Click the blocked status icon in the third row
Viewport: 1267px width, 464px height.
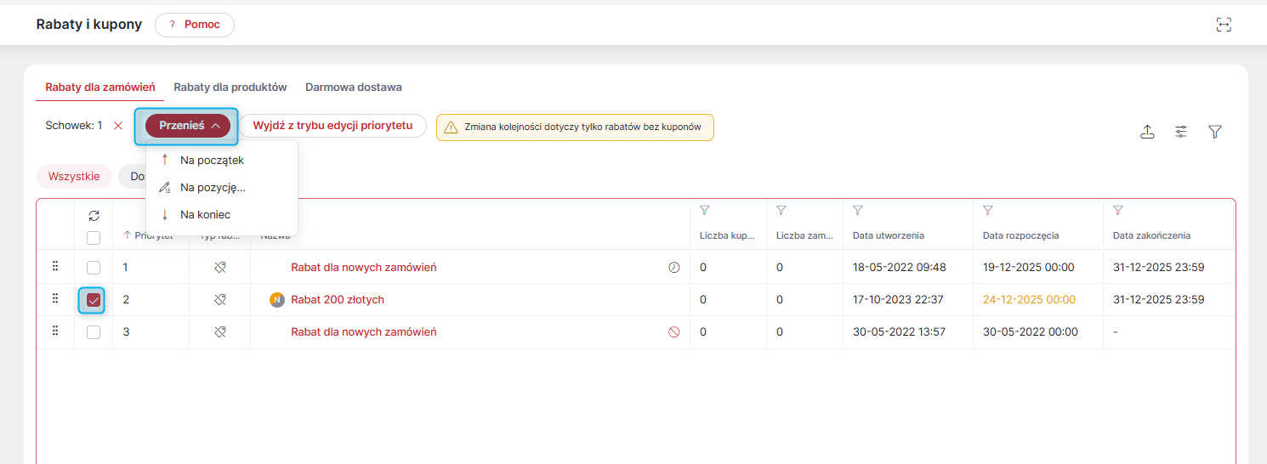(674, 332)
